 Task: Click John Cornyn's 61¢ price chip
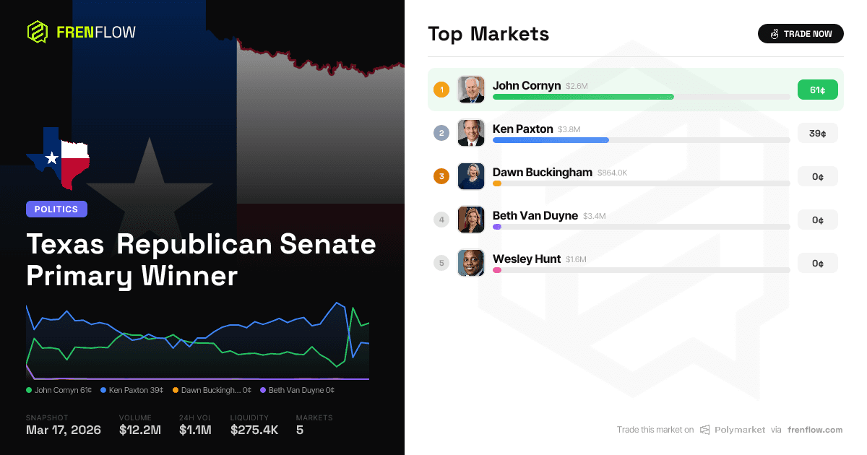click(817, 90)
